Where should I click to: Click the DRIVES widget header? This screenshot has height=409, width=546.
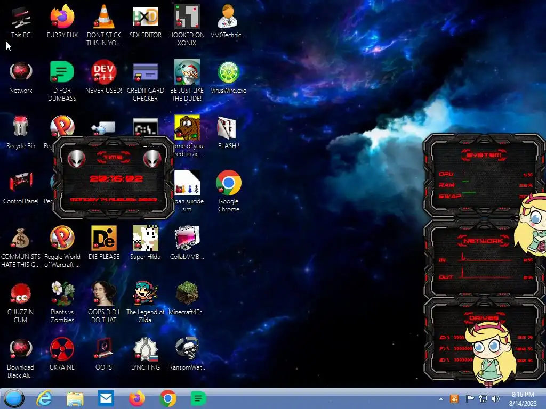(484, 318)
